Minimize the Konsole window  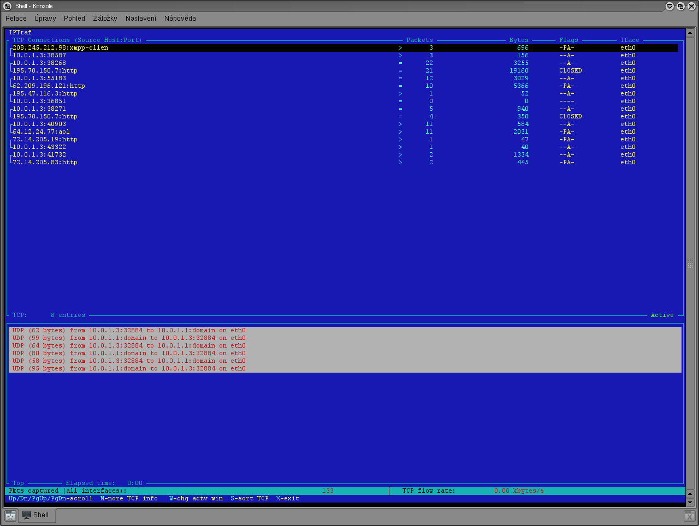click(x=670, y=6)
